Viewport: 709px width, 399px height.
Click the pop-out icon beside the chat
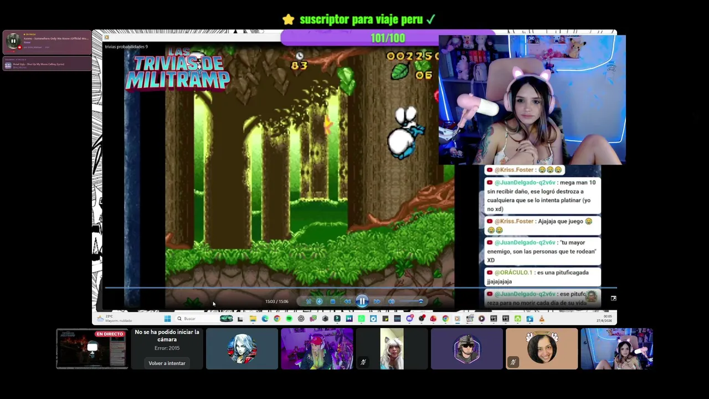(x=613, y=298)
